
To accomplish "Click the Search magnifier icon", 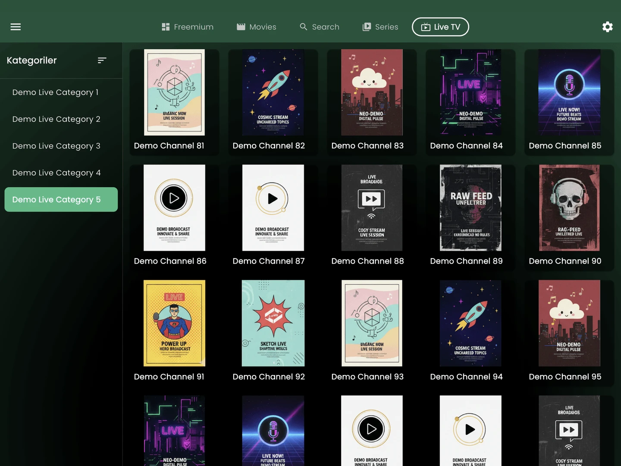I will [x=304, y=27].
